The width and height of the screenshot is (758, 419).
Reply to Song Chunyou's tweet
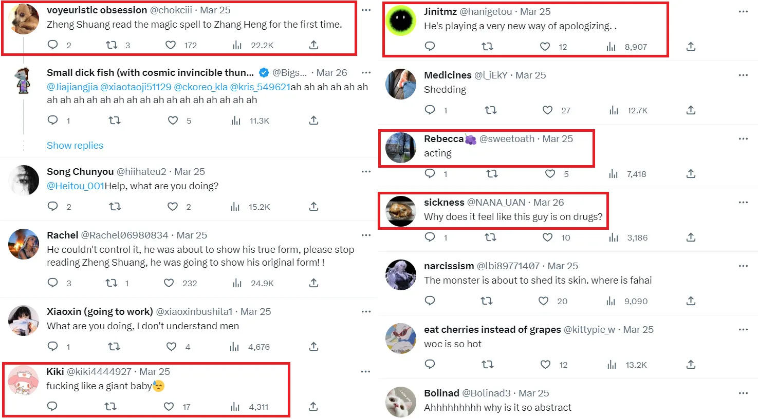[x=52, y=207]
